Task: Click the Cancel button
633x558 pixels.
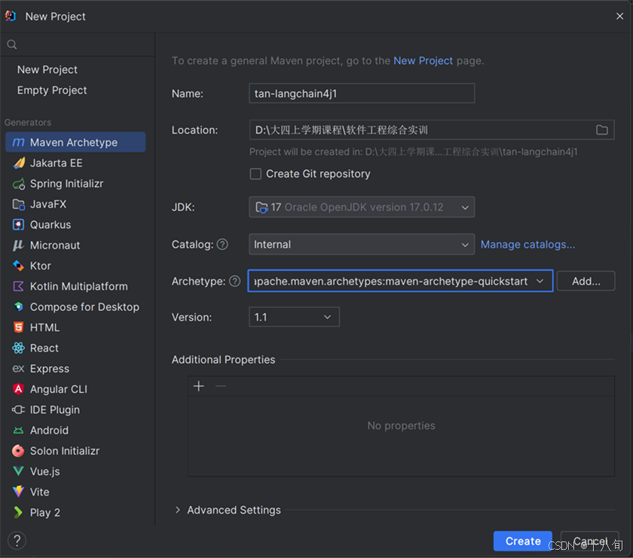Action: 590,541
